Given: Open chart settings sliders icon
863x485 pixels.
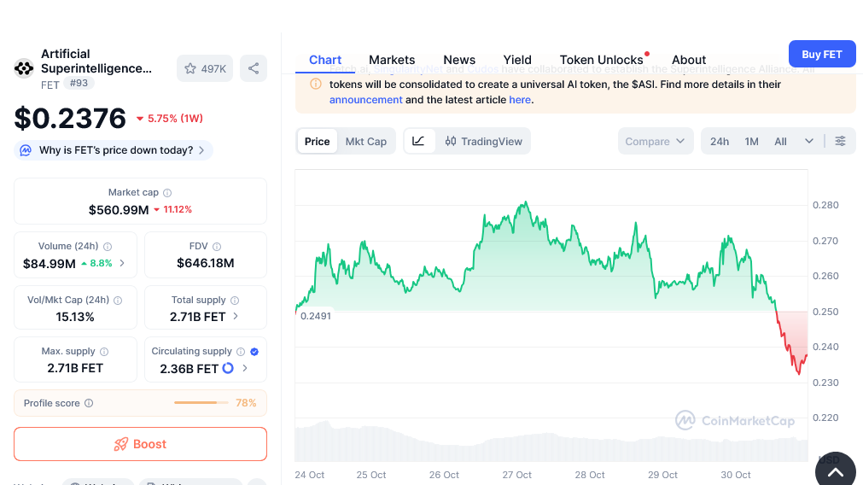Looking at the screenshot, I should (841, 141).
